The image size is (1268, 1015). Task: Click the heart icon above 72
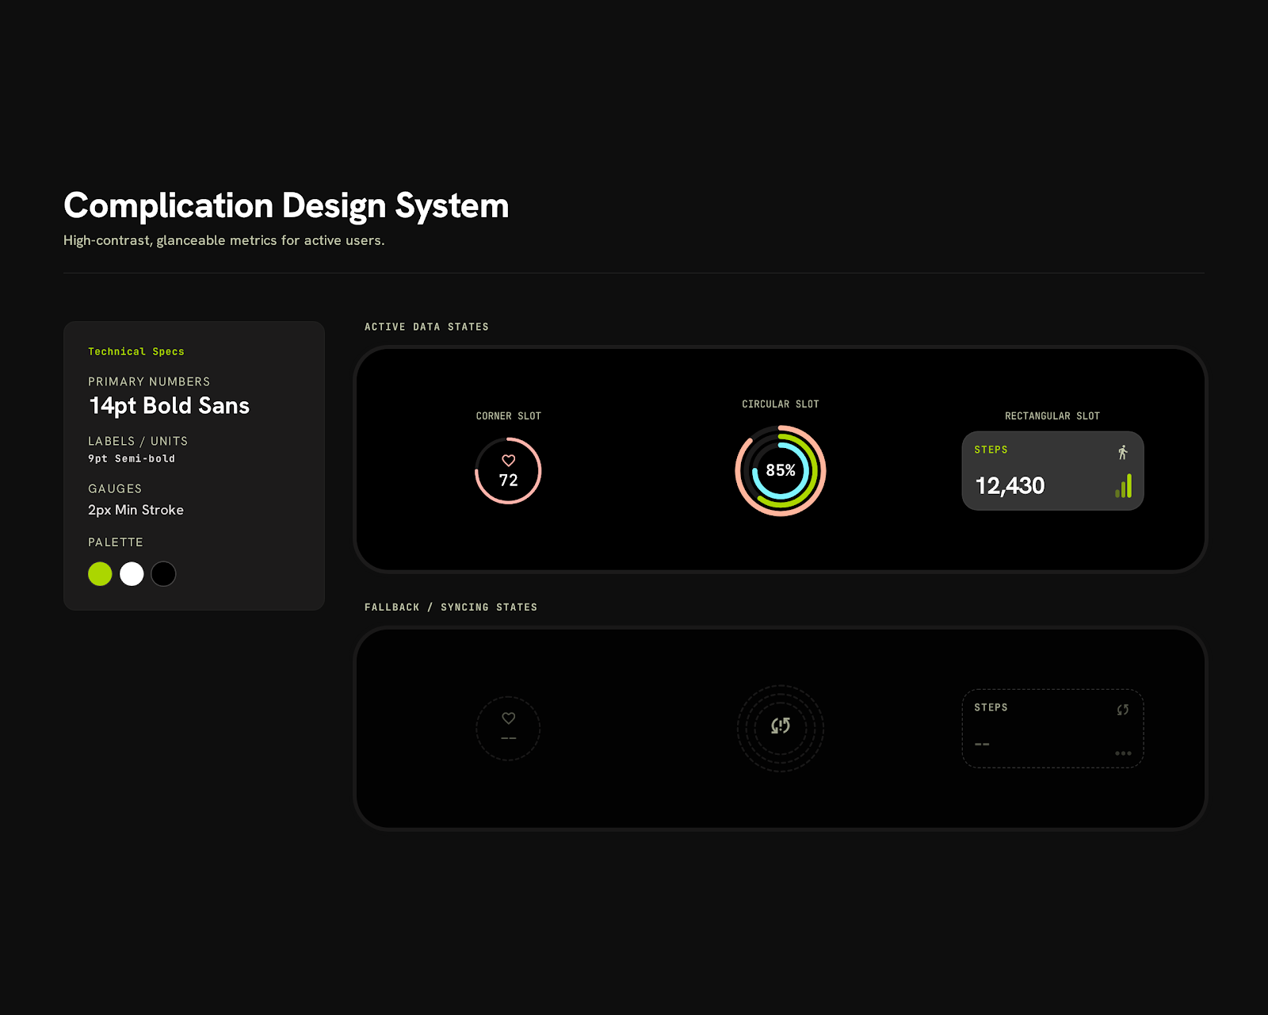tap(509, 461)
